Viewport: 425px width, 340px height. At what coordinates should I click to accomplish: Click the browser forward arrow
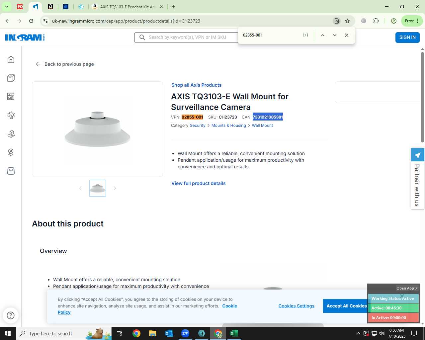[19, 21]
